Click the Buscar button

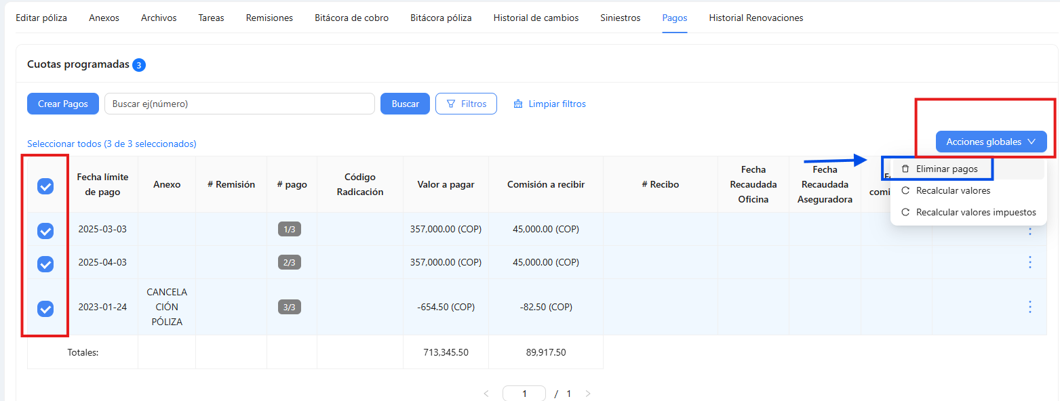405,104
